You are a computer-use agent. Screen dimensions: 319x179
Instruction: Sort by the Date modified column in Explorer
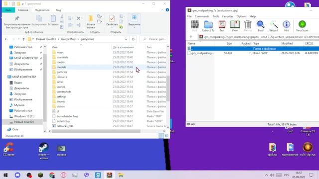click(123, 47)
